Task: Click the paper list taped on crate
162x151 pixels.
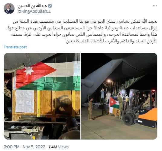Action: click(x=25, y=101)
